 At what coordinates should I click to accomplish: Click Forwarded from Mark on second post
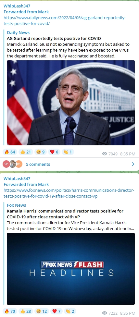tap(26, 184)
